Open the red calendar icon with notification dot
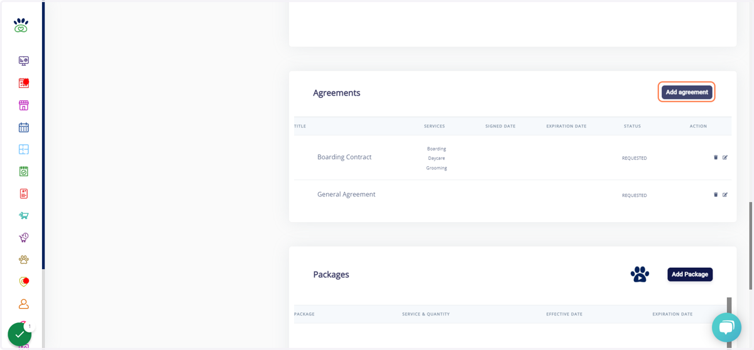754x350 pixels. coord(23,83)
